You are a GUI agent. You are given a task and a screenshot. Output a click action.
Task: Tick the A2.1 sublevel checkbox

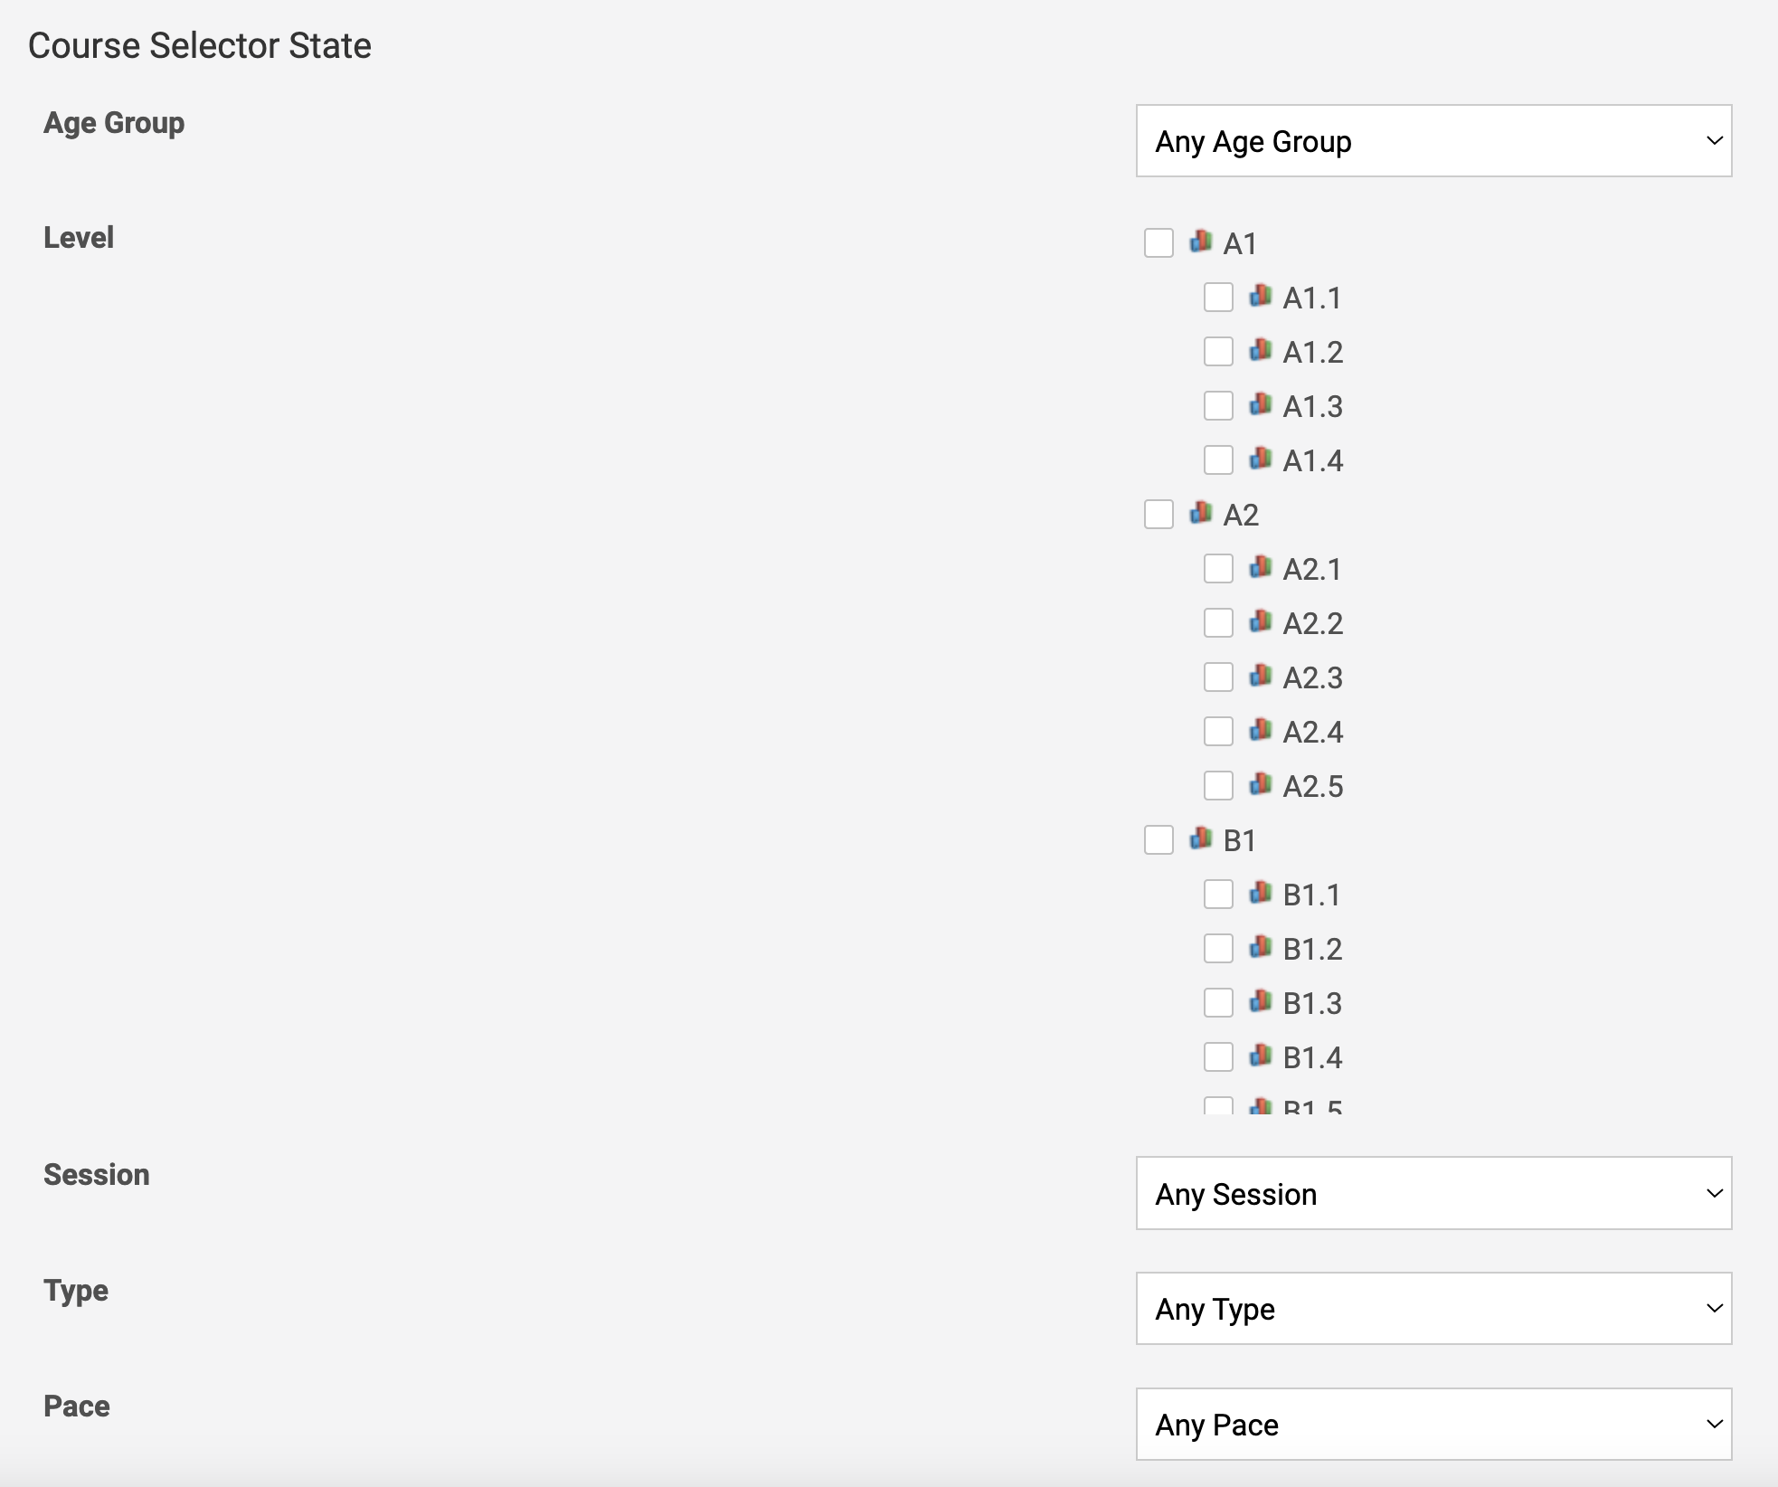point(1218,569)
